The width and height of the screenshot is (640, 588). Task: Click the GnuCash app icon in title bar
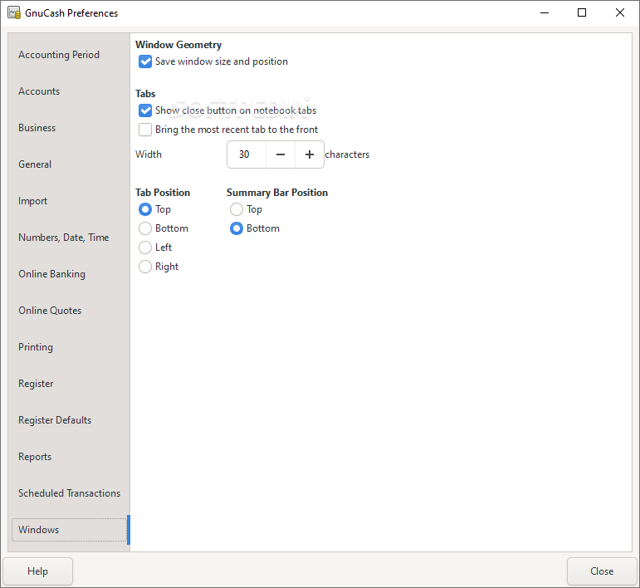(14, 12)
